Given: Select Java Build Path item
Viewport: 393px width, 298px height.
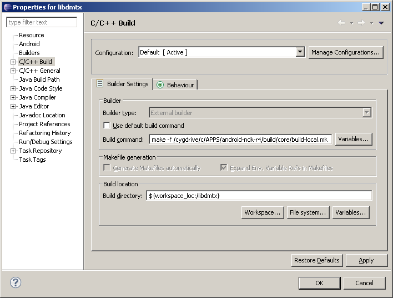Looking at the screenshot, I should click(x=39, y=80).
